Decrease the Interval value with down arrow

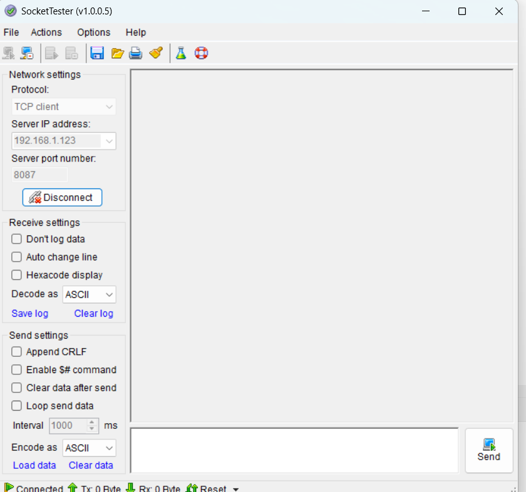tap(91, 429)
